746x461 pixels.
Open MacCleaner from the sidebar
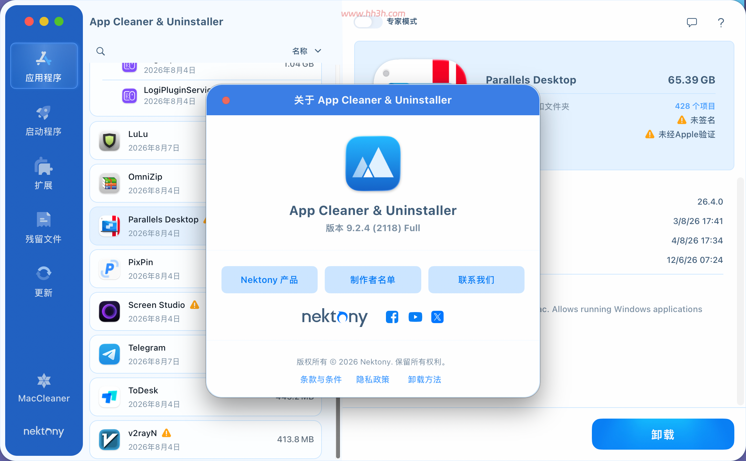click(44, 388)
